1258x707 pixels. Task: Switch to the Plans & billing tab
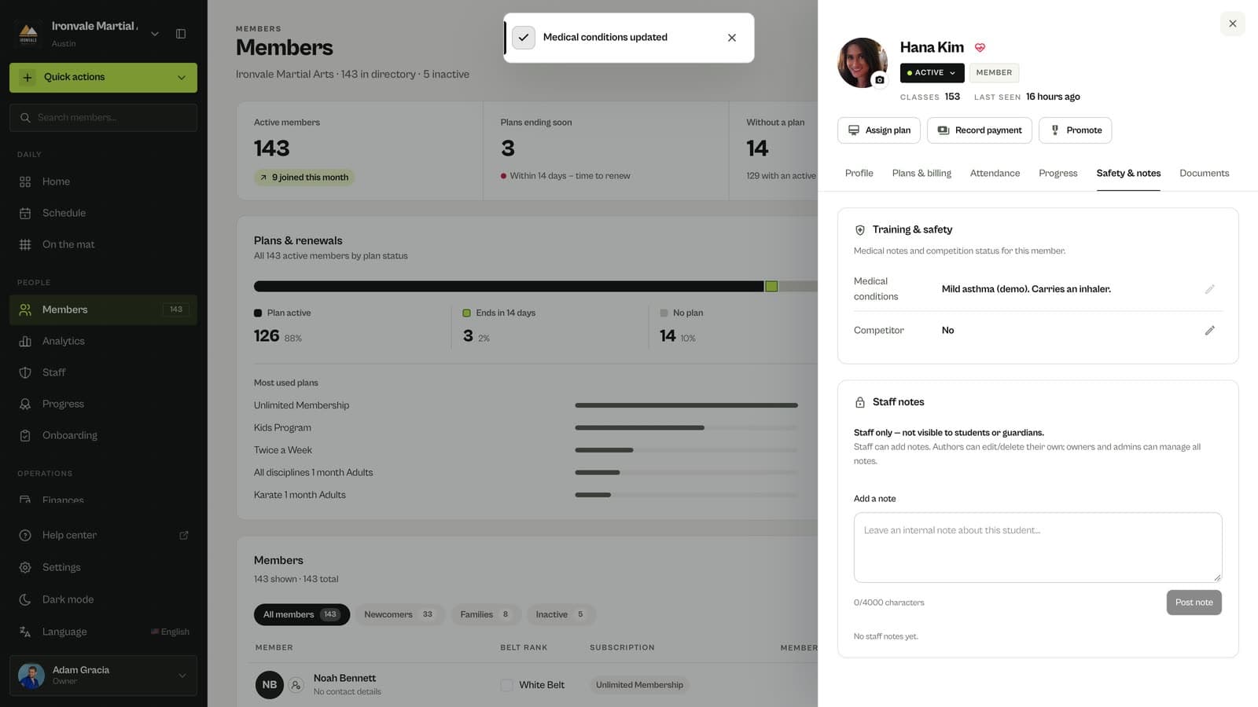(x=921, y=174)
